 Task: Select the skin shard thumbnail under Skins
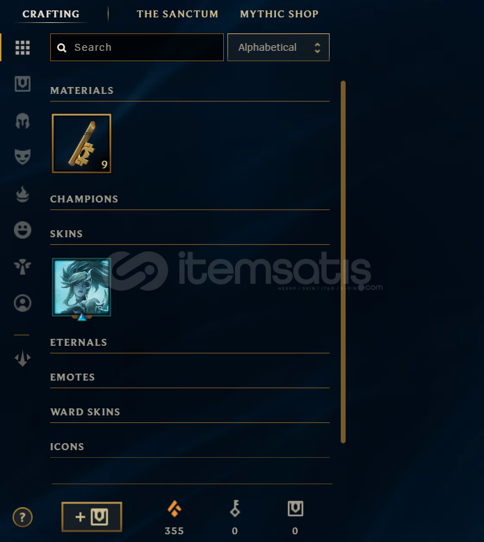pyautogui.click(x=81, y=287)
